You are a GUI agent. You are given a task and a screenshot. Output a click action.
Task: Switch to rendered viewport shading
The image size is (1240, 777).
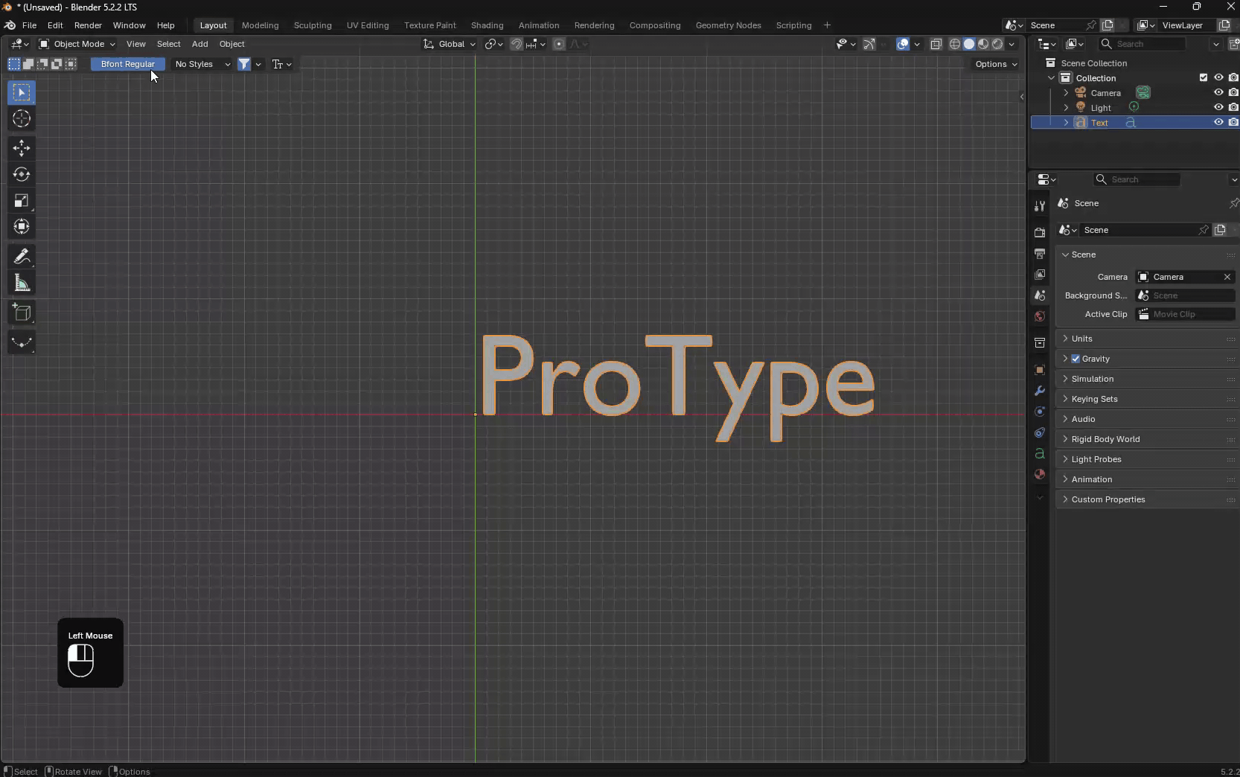[x=997, y=44]
